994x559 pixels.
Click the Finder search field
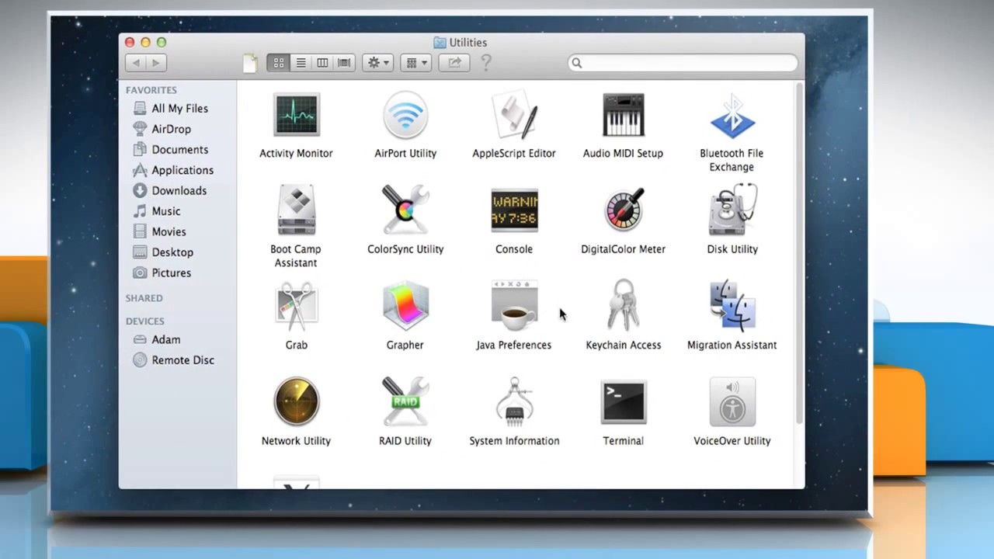point(683,63)
